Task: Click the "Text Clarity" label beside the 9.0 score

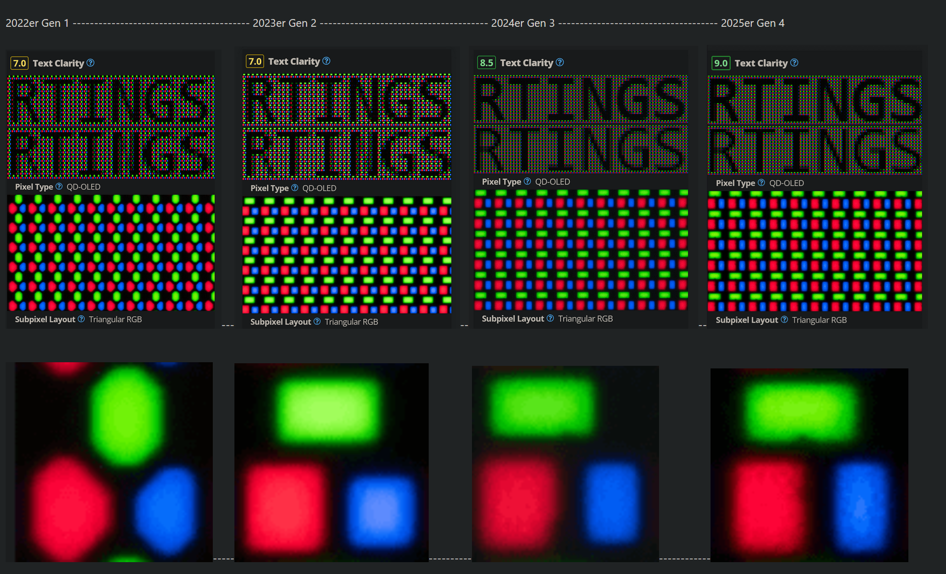Action: [761, 63]
